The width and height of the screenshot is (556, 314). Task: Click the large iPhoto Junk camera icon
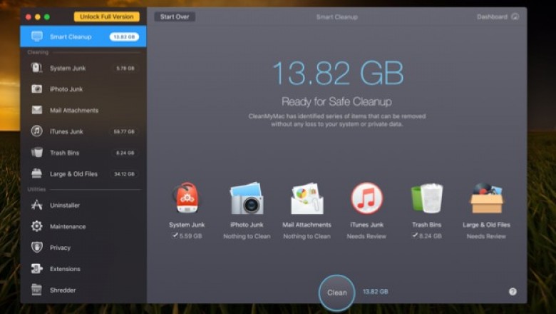click(247, 198)
